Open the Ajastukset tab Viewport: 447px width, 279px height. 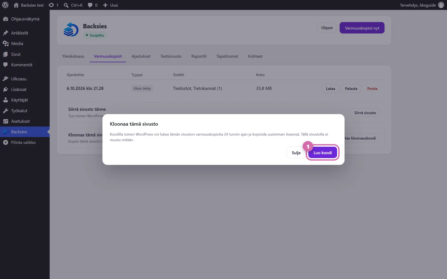(141, 56)
